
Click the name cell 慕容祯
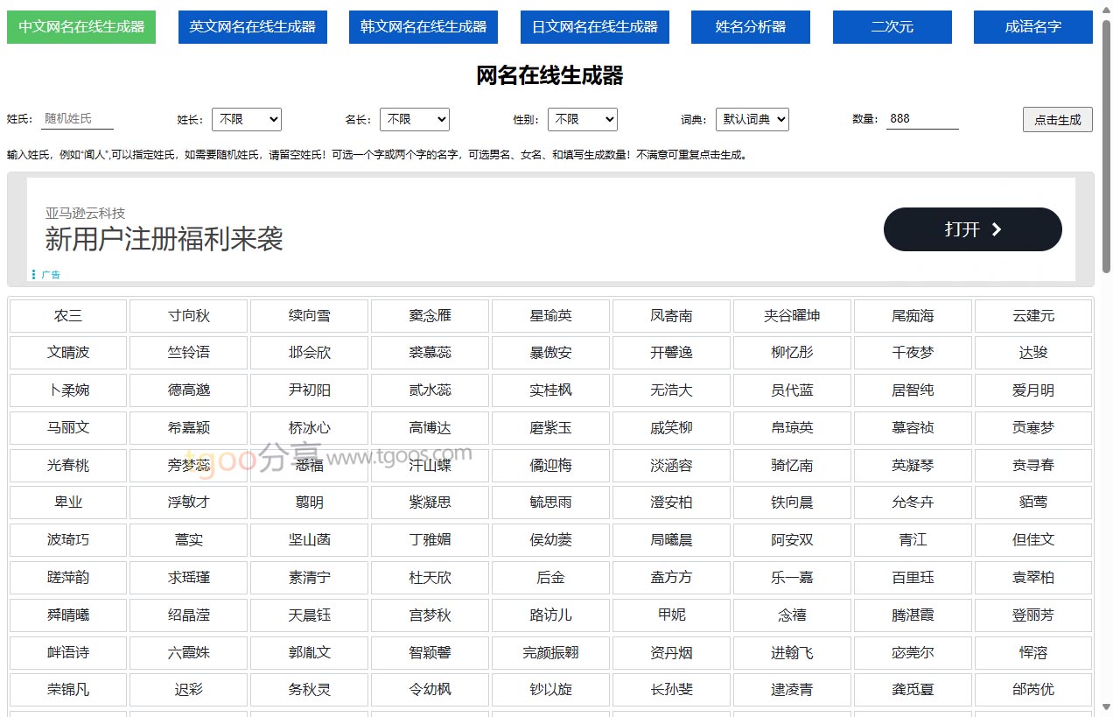(913, 428)
